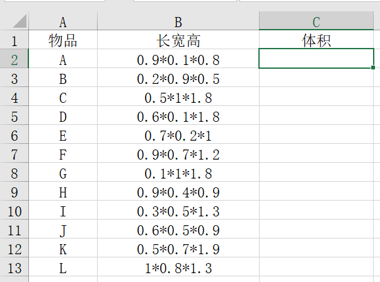Click cell containing 0.5*1*1.8
Image resolution: width=380 pixels, height=282 pixels.
click(x=178, y=97)
